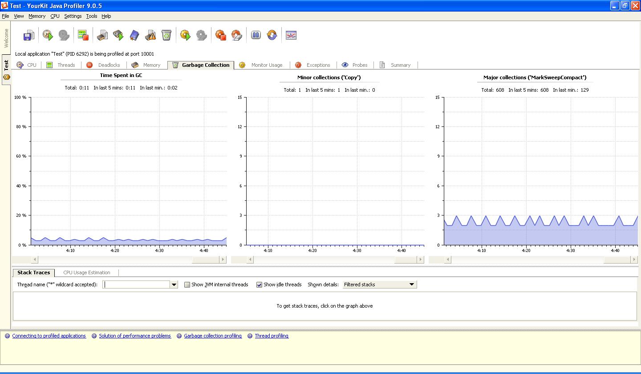Click scrollbar thumb under Minor collections graph
The width and height of the screenshot is (641, 374).
point(405,260)
